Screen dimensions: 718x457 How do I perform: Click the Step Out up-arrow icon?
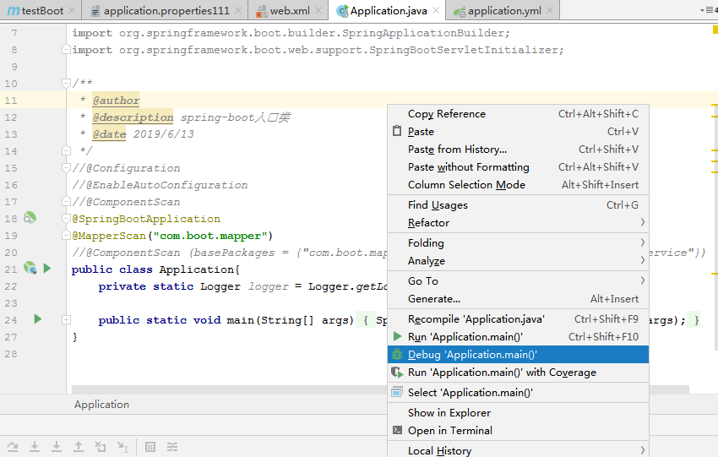[79, 447]
